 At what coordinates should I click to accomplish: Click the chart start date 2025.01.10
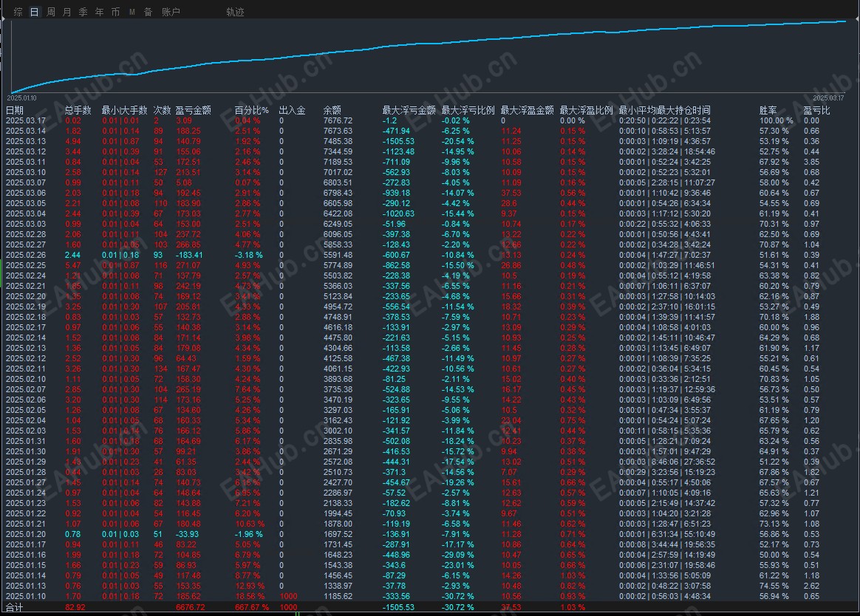pyautogui.click(x=22, y=98)
